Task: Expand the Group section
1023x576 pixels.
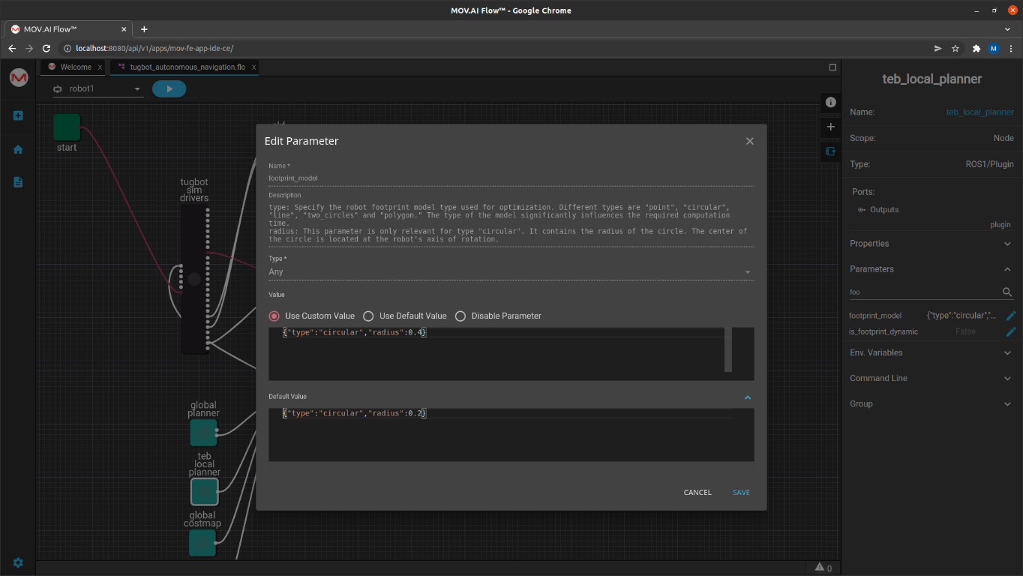Action: pos(931,403)
